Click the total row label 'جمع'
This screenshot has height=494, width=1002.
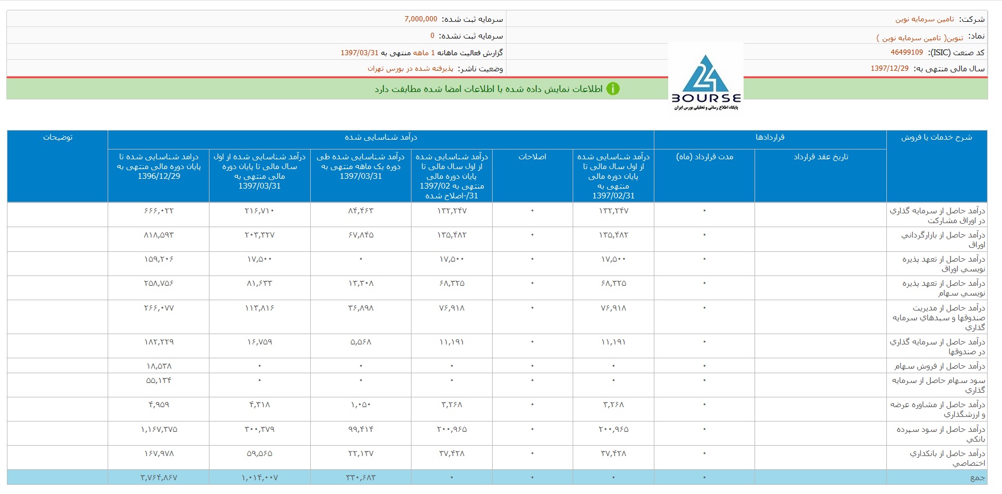tap(977, 477)
